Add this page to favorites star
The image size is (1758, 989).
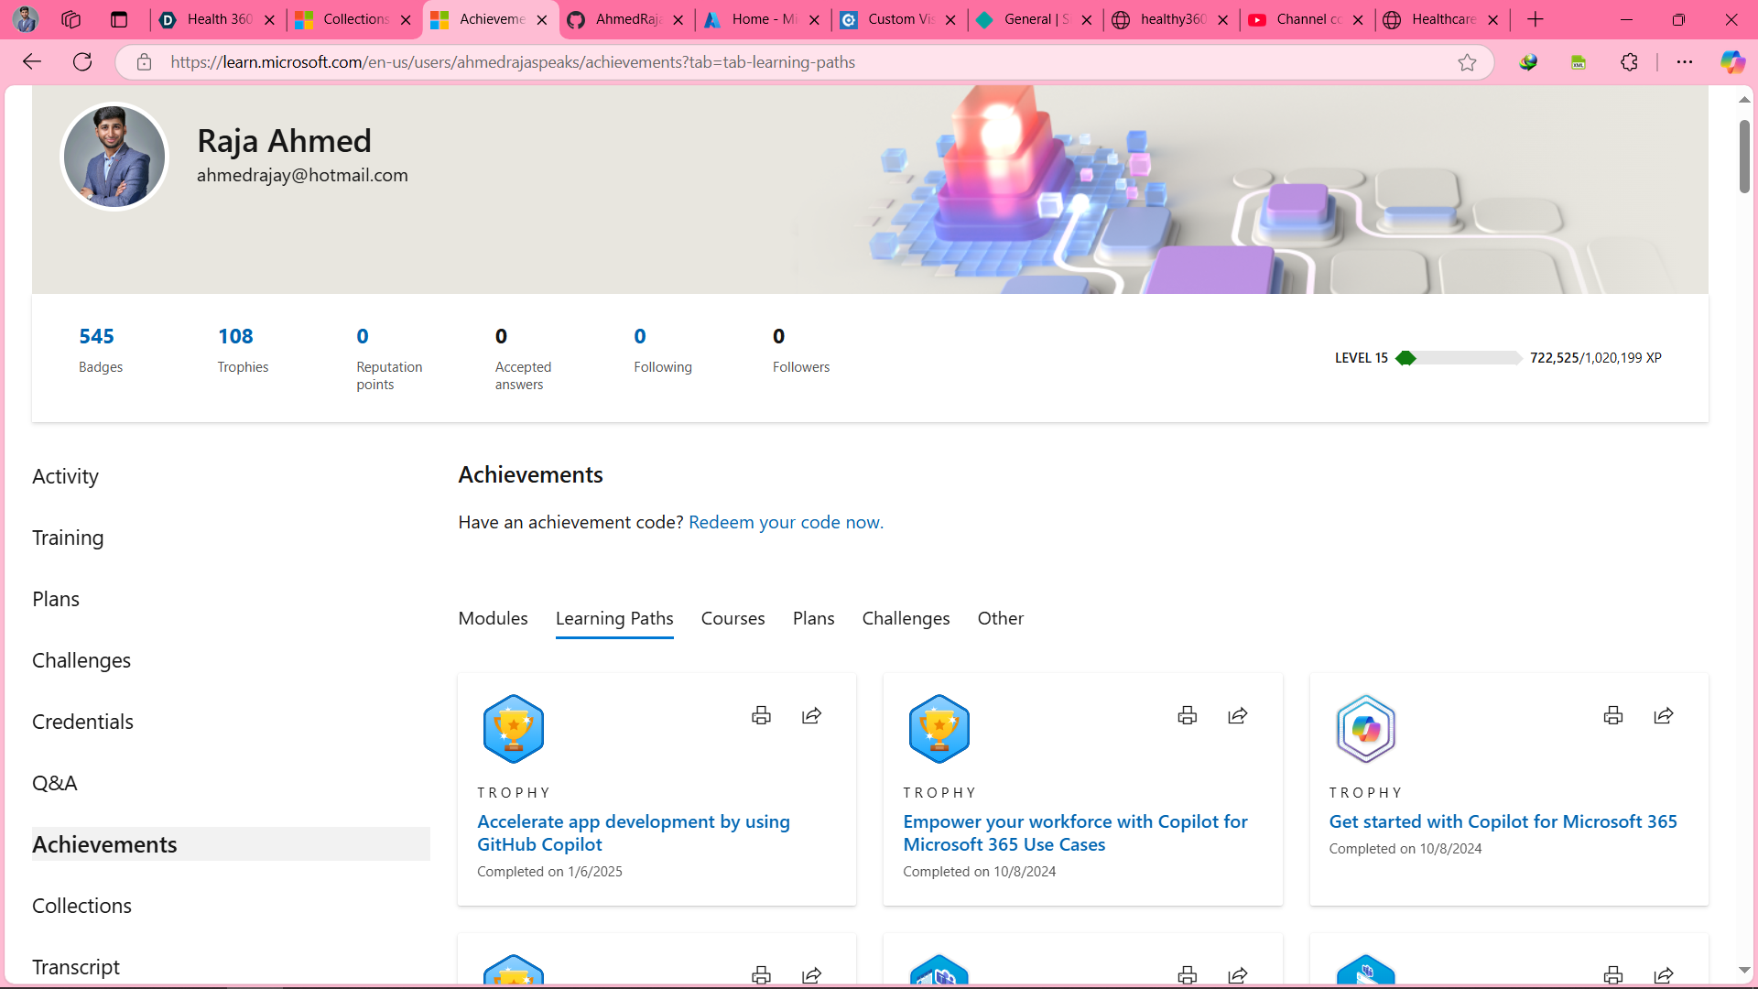(1467, 62)
